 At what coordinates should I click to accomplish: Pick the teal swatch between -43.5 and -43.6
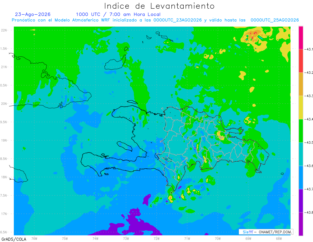301,154
